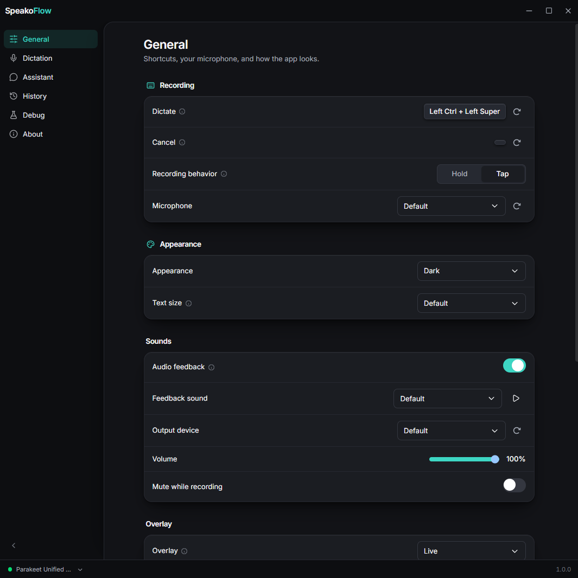
Task: Preview the feedback sound with play icon
Action: [x=516, y=399]
